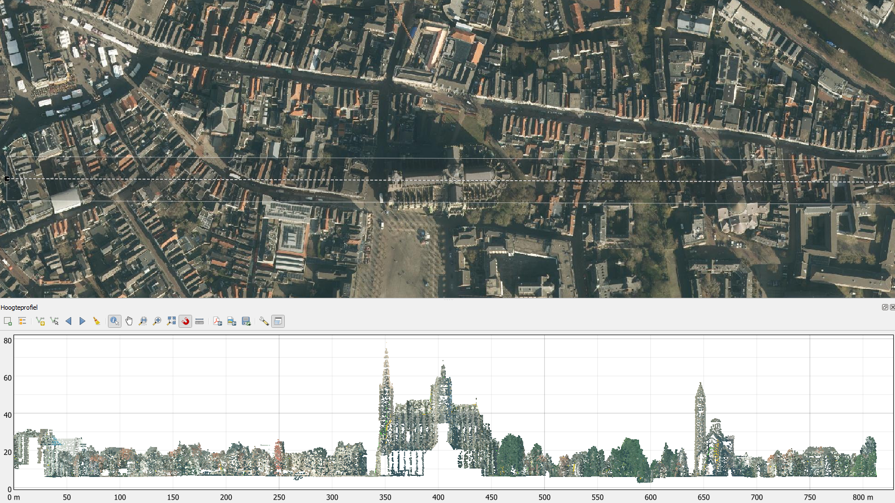The height and width of the screenshot is (503, 895).
Task: Click the save/export results floppy disk icon
Action: [x=246, y=321]
